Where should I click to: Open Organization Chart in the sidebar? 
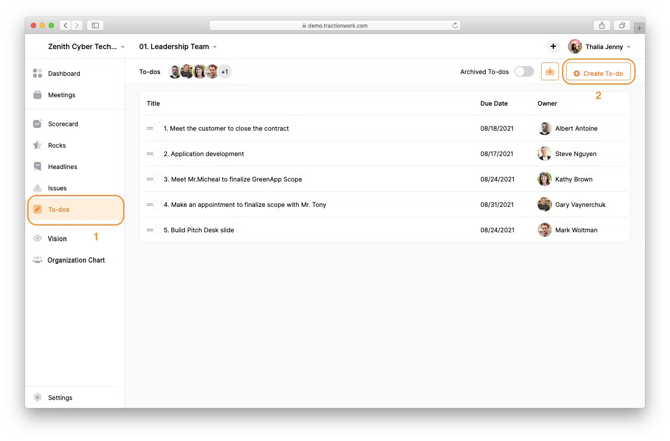tap(76, 260)
